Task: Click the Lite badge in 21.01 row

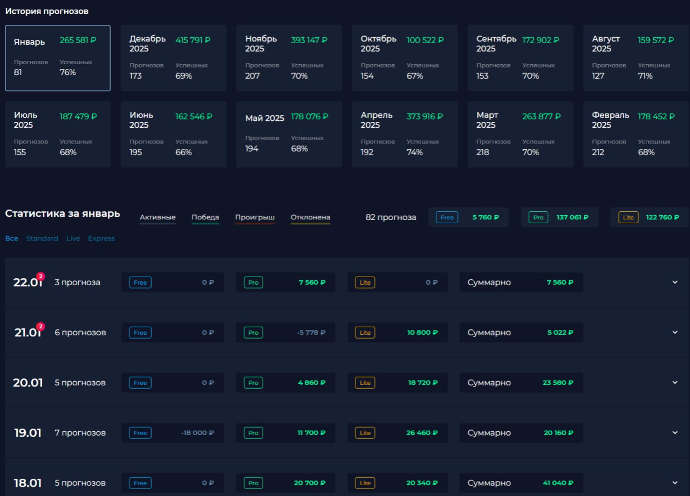Action: pyautogui.click(x=365, y=333)
